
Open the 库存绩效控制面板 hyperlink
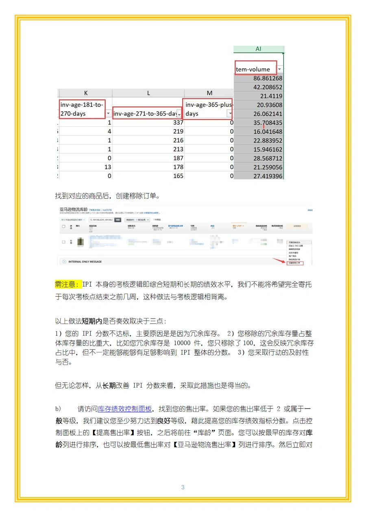coord(125,409)
